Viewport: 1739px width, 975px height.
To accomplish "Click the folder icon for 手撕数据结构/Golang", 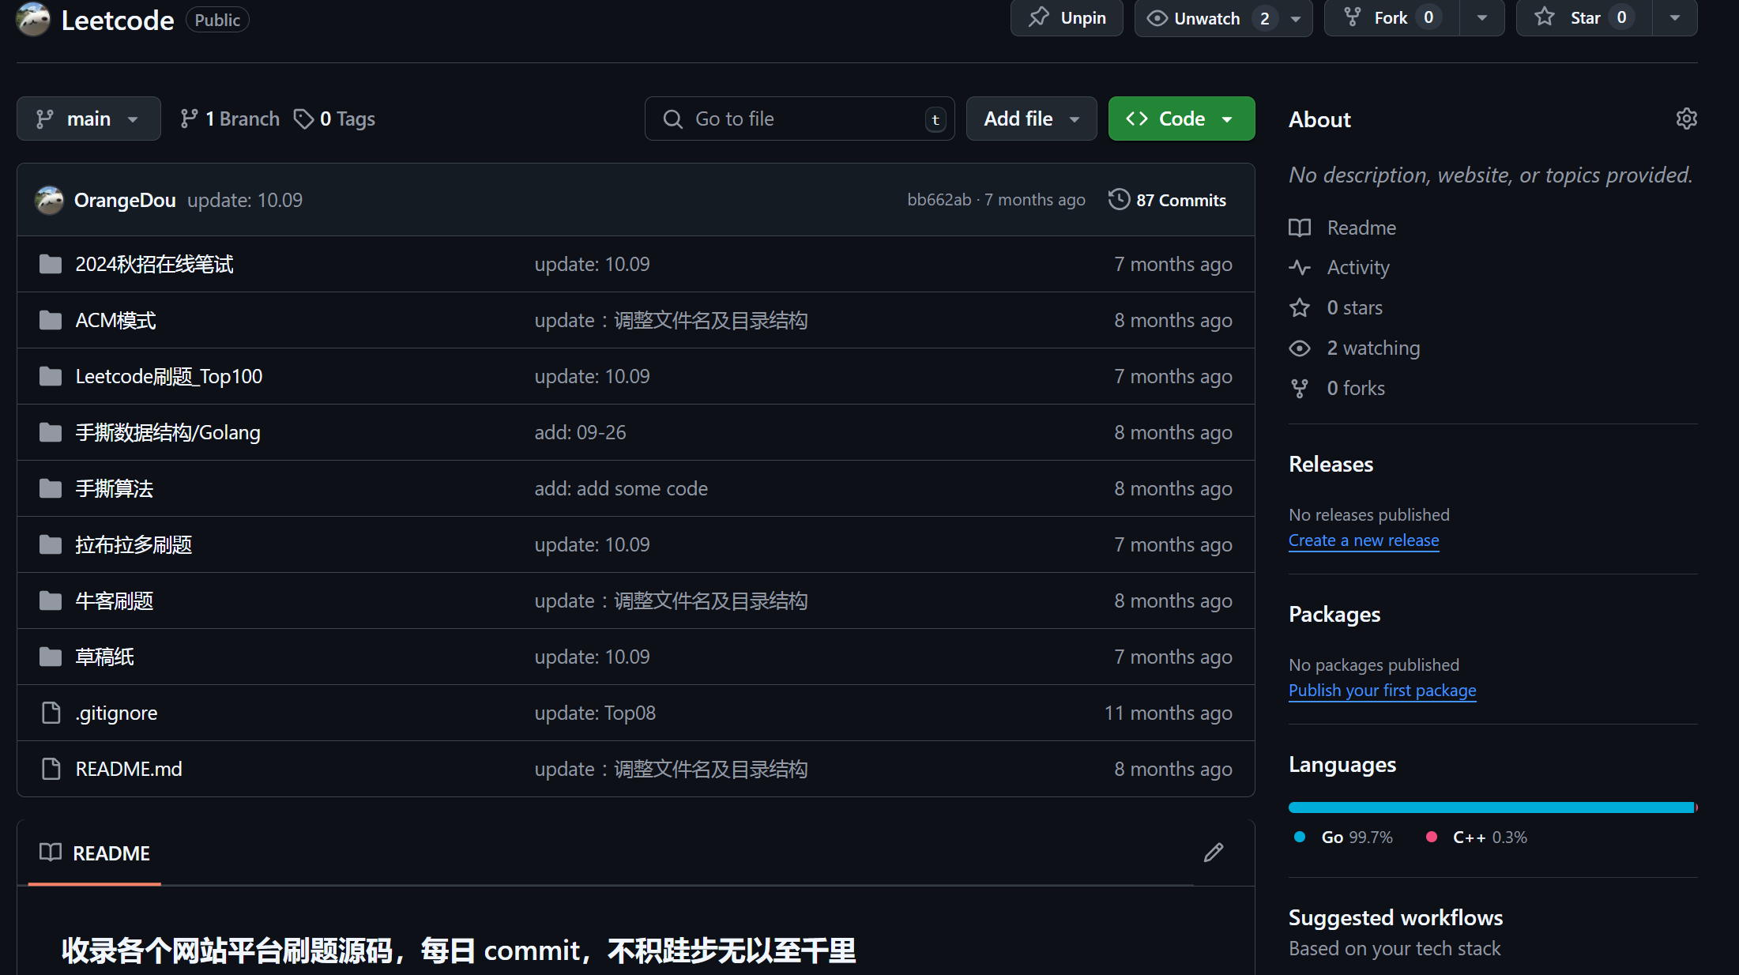I will pos(51,432).
